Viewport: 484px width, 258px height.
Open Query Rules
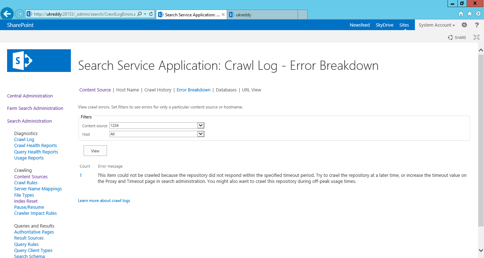(x=26, y=245)
